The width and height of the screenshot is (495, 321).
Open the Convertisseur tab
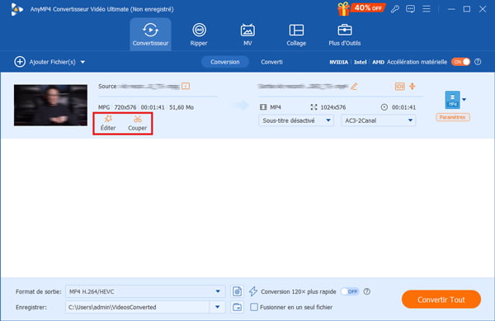click(150, 34)
